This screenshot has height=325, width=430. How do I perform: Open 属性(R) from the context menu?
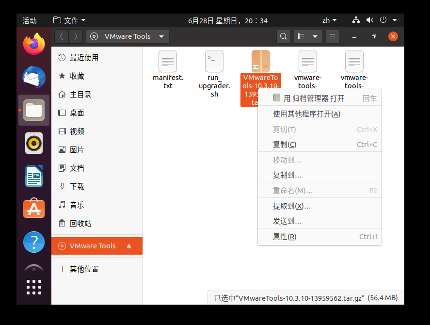coord(320,236)
